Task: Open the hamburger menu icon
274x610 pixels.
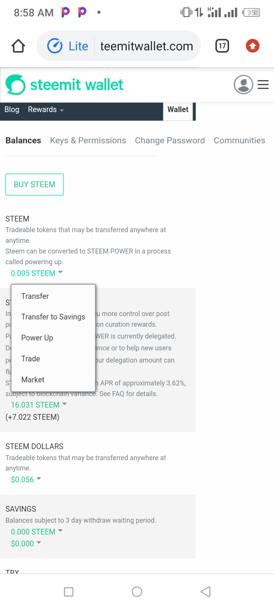Action: 263,85
